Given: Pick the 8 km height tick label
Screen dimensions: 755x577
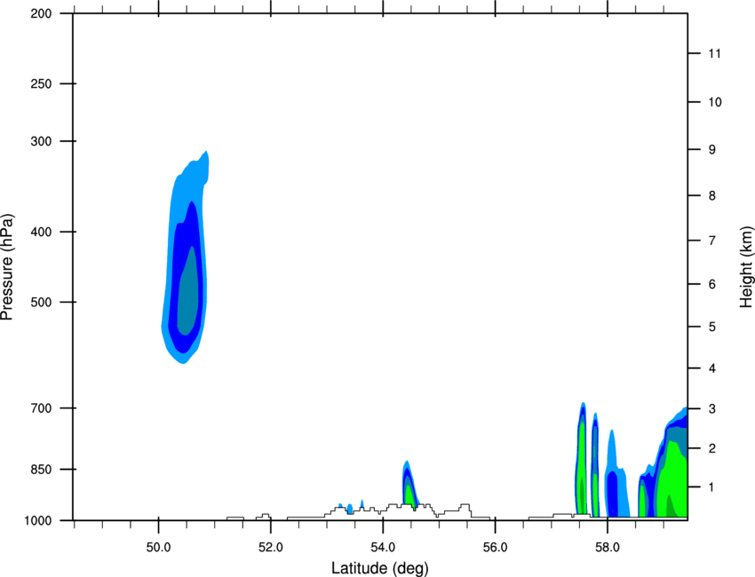Looking at the screenshot, I should pos(712,195).
